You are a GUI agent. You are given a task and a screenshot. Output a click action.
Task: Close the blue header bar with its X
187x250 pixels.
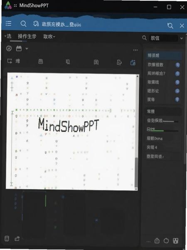182,26
